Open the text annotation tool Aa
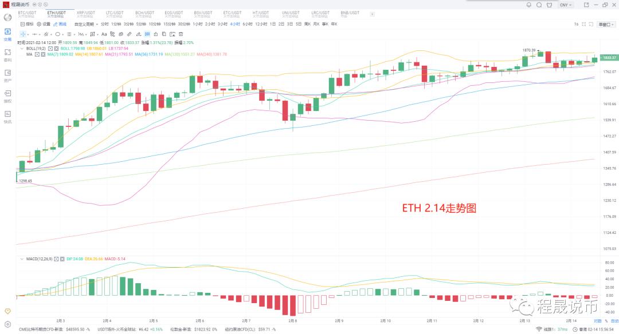Viewport: 619px width, 334px height. [x=103, y=34]
